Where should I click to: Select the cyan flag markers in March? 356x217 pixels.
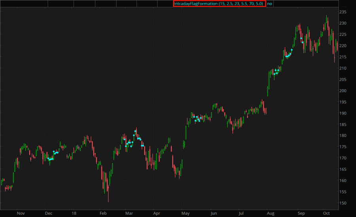133,142
